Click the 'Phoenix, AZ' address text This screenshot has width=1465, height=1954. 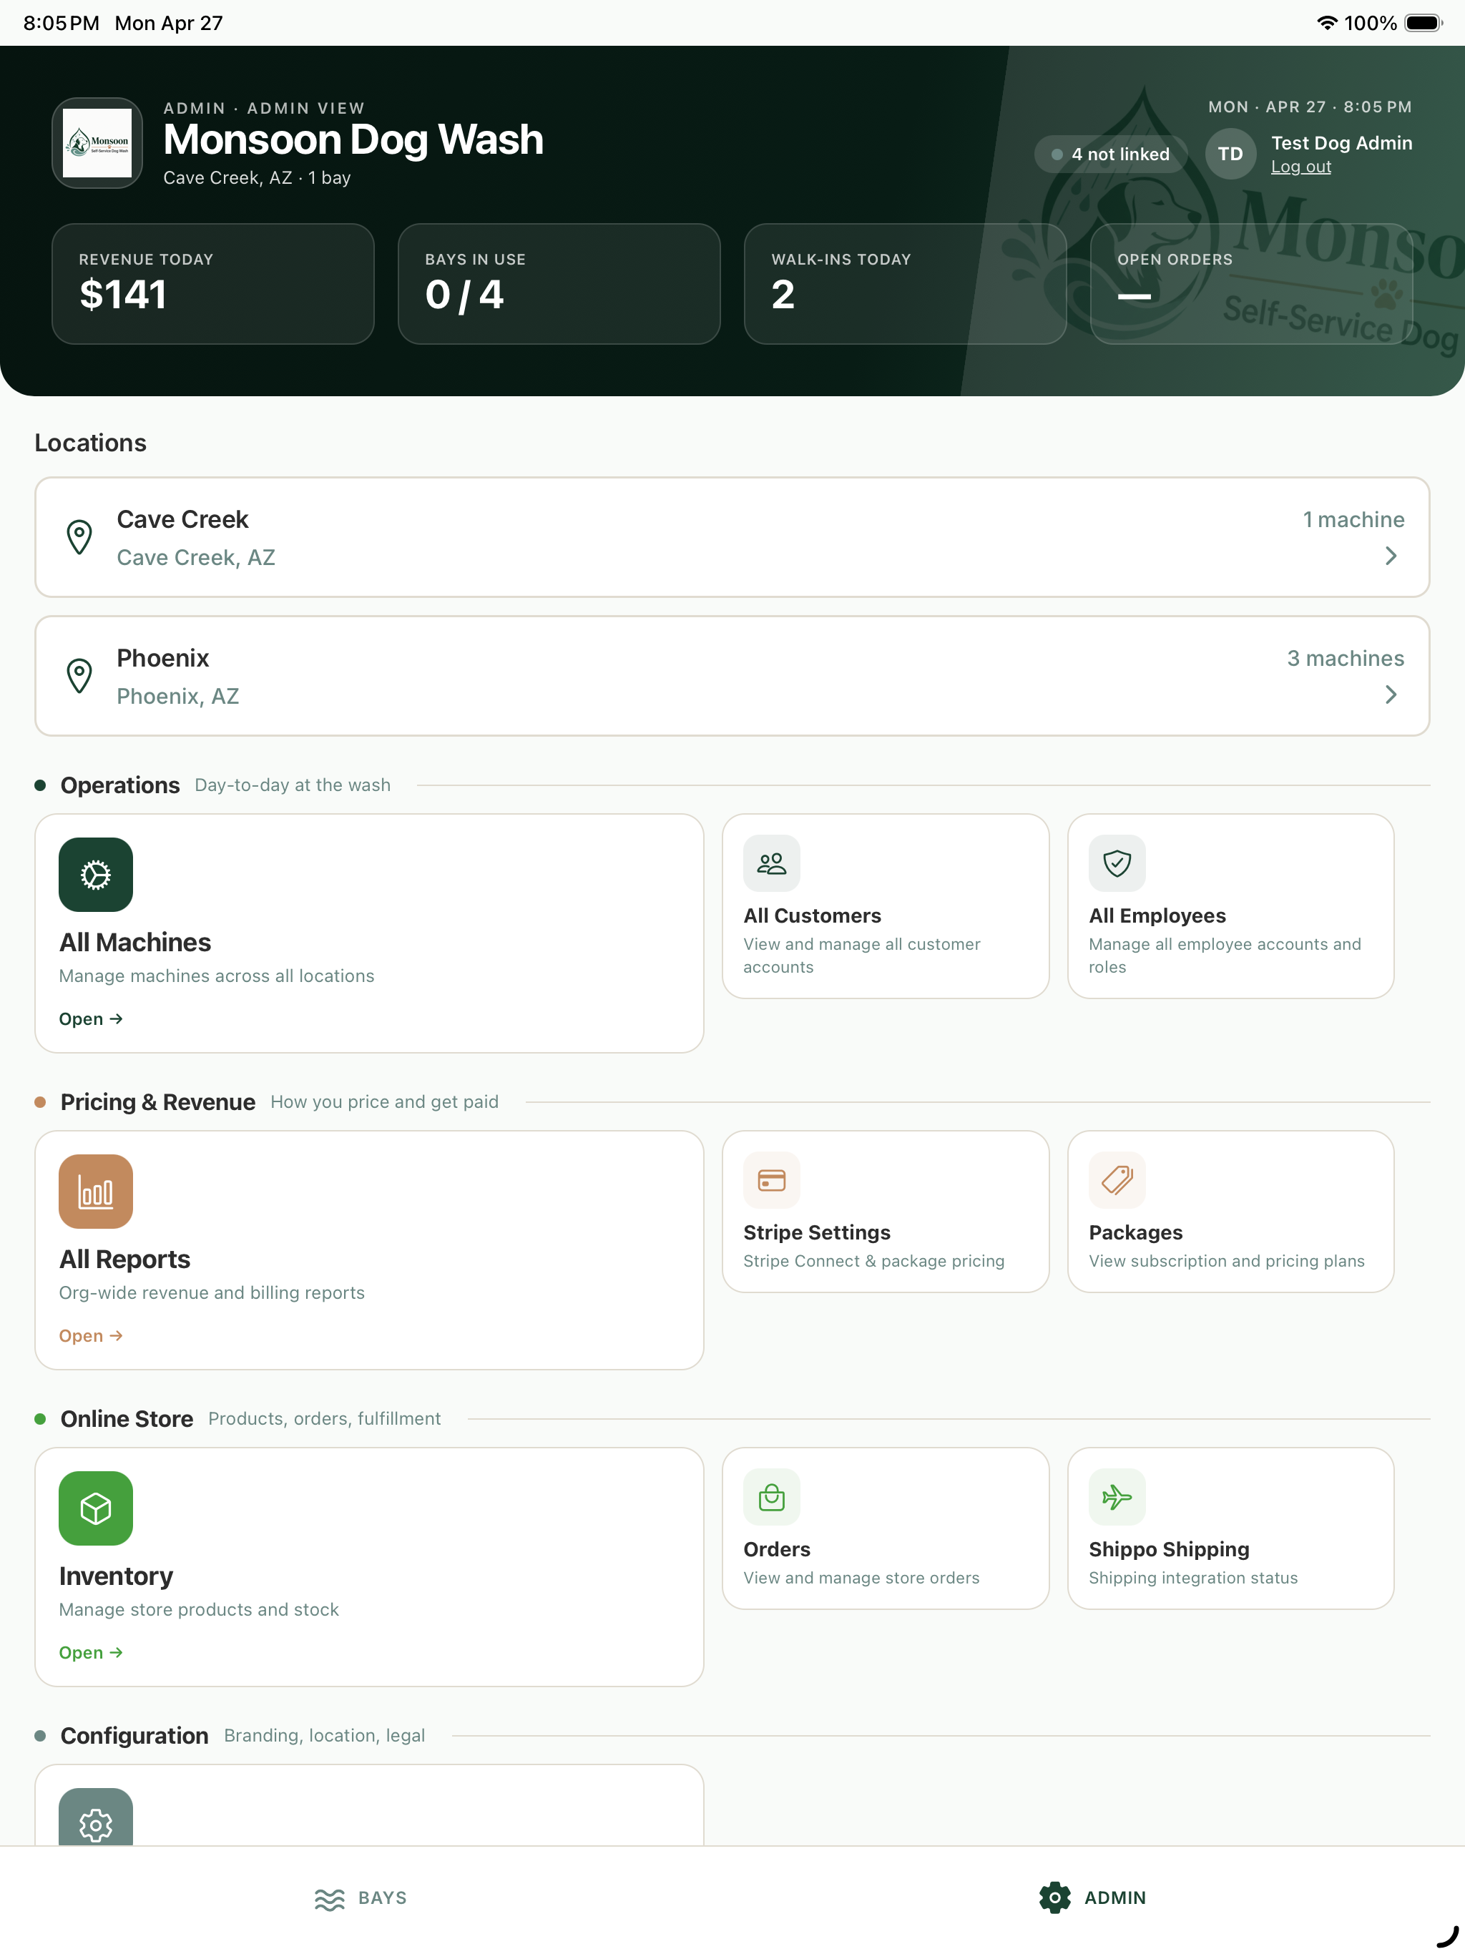pyautogui.click(x=177, y=696)
